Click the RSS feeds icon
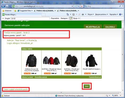The width and height of the screenshot is (125, 98). click(x=74, y=14)
